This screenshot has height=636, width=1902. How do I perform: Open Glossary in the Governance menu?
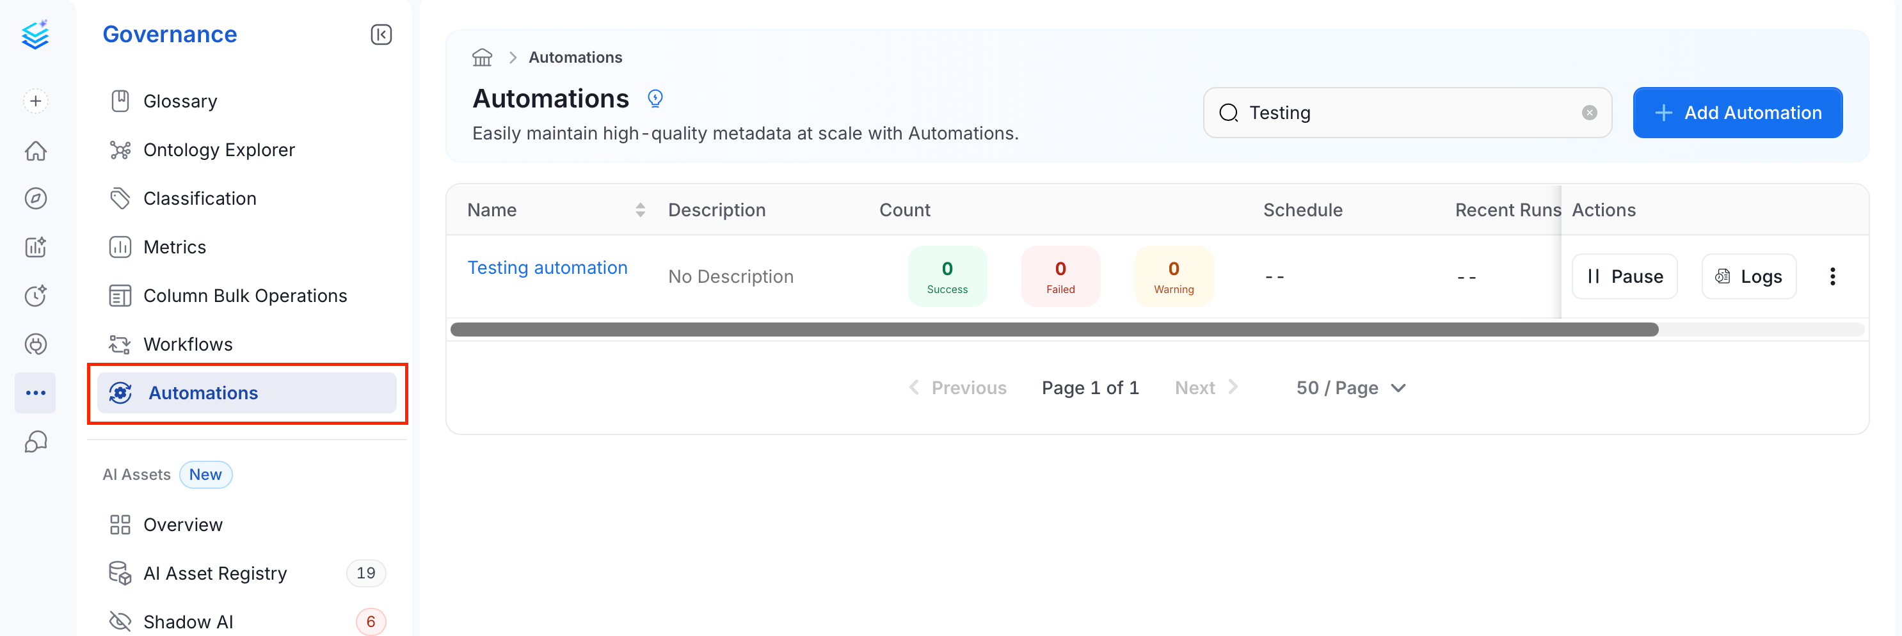(x=180, y=101)
